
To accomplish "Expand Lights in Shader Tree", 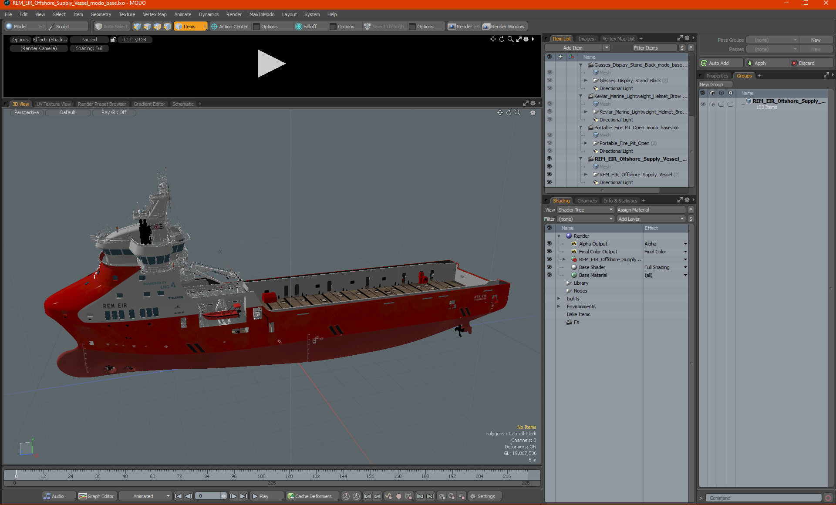I will [x=559, y=299].
